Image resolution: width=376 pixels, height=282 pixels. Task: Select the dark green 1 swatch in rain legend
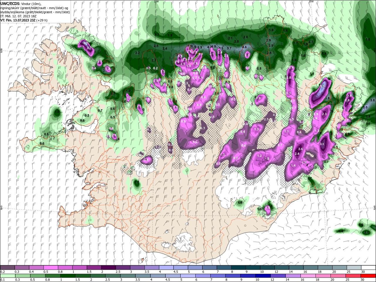(x=67, y=276)
